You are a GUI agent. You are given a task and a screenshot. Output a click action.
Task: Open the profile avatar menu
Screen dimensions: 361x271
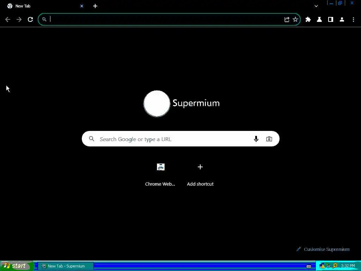coord(342,20)
